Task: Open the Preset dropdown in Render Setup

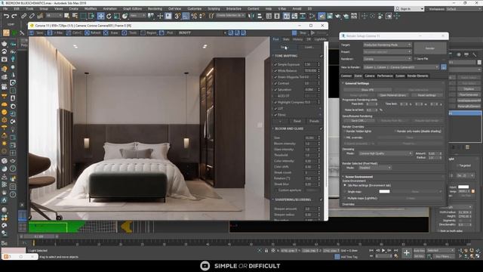Action: (x=387, y=52)
